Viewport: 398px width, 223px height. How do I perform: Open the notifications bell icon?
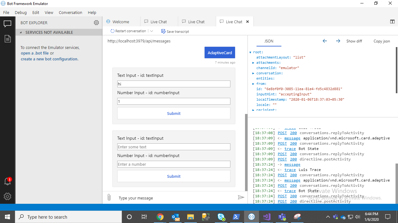(7, 181)
